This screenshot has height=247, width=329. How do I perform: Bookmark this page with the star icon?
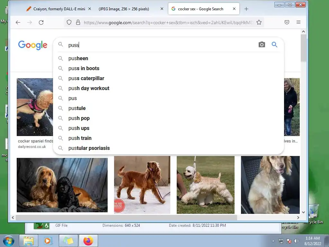[259, 23]
